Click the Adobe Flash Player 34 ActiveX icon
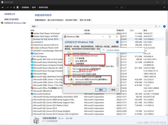Image resolution: width=168 pixels, height=125 pixels. 32,33
